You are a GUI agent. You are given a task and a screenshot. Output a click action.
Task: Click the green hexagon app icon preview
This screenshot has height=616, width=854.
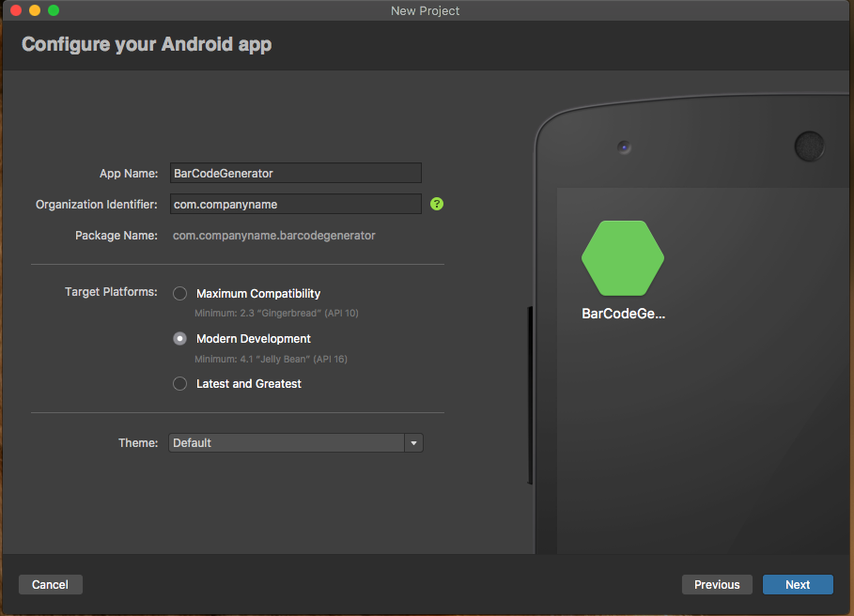tap(623, 257)
